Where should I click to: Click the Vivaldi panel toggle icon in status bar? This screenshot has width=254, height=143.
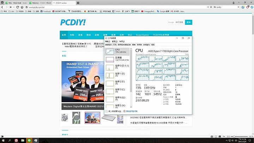2,137
